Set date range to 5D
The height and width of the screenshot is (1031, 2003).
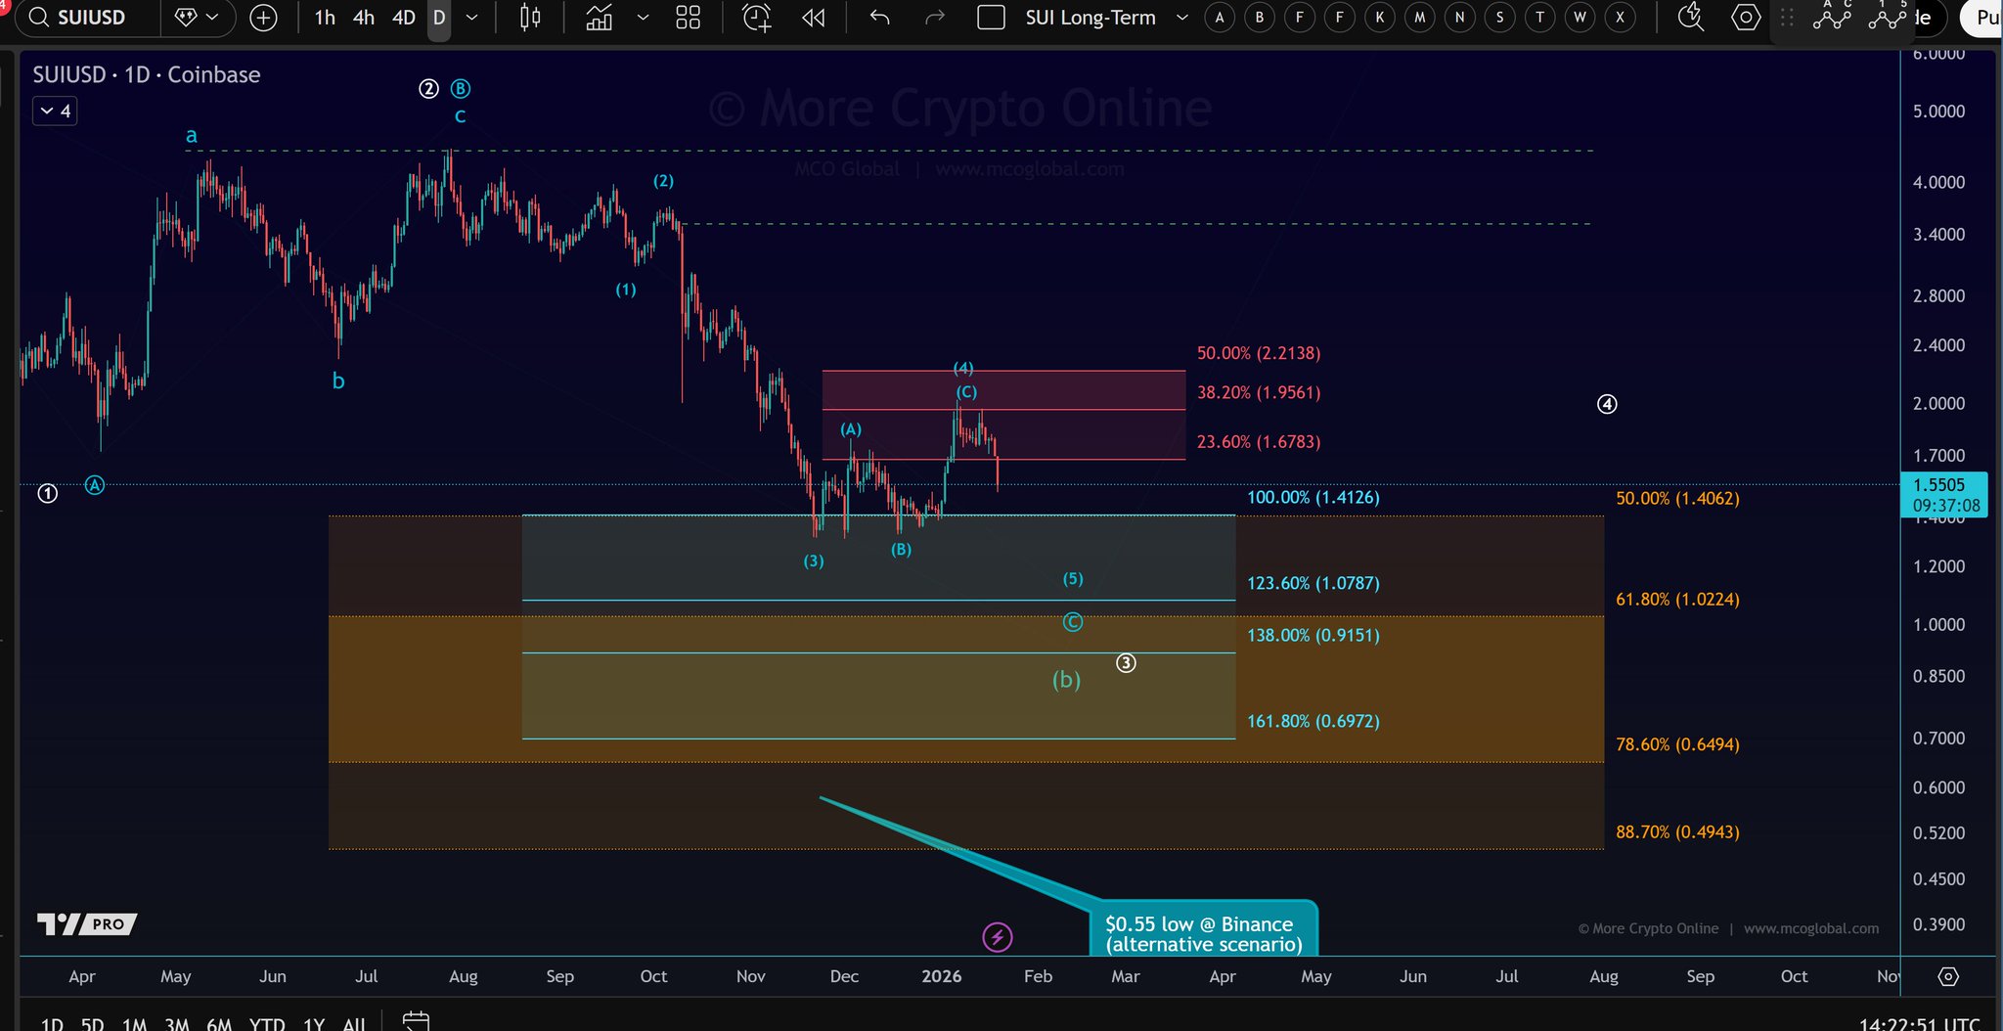pyautogui.click(x=92, y=1023)
